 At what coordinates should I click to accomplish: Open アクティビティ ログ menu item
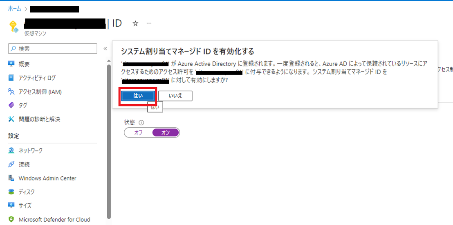37,78
